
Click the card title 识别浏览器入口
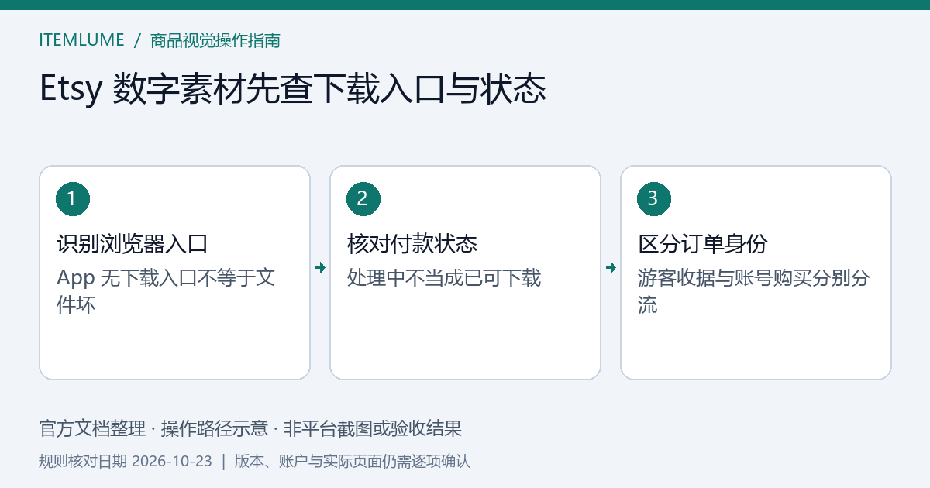(132, 244)
